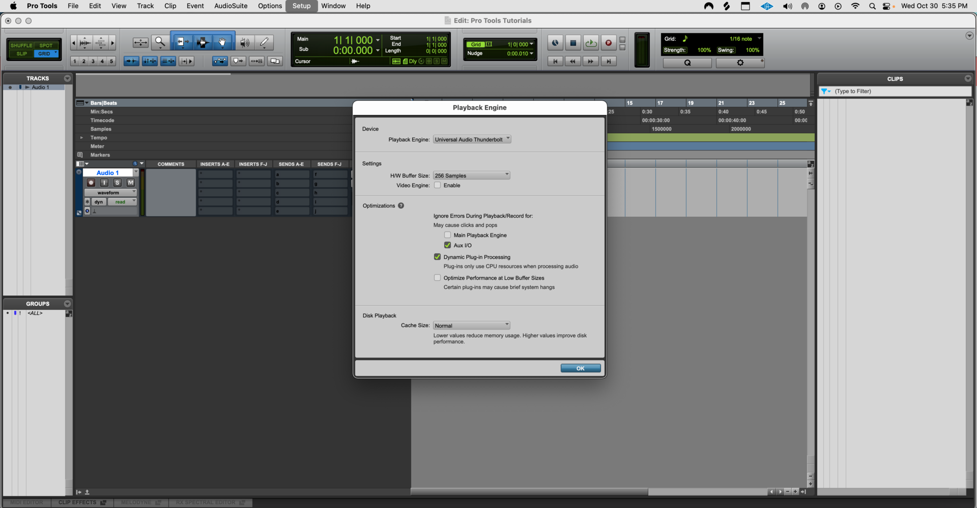Screen dimensions: 977x508
Task: Open the Track menu
Action: coord(145,6)
